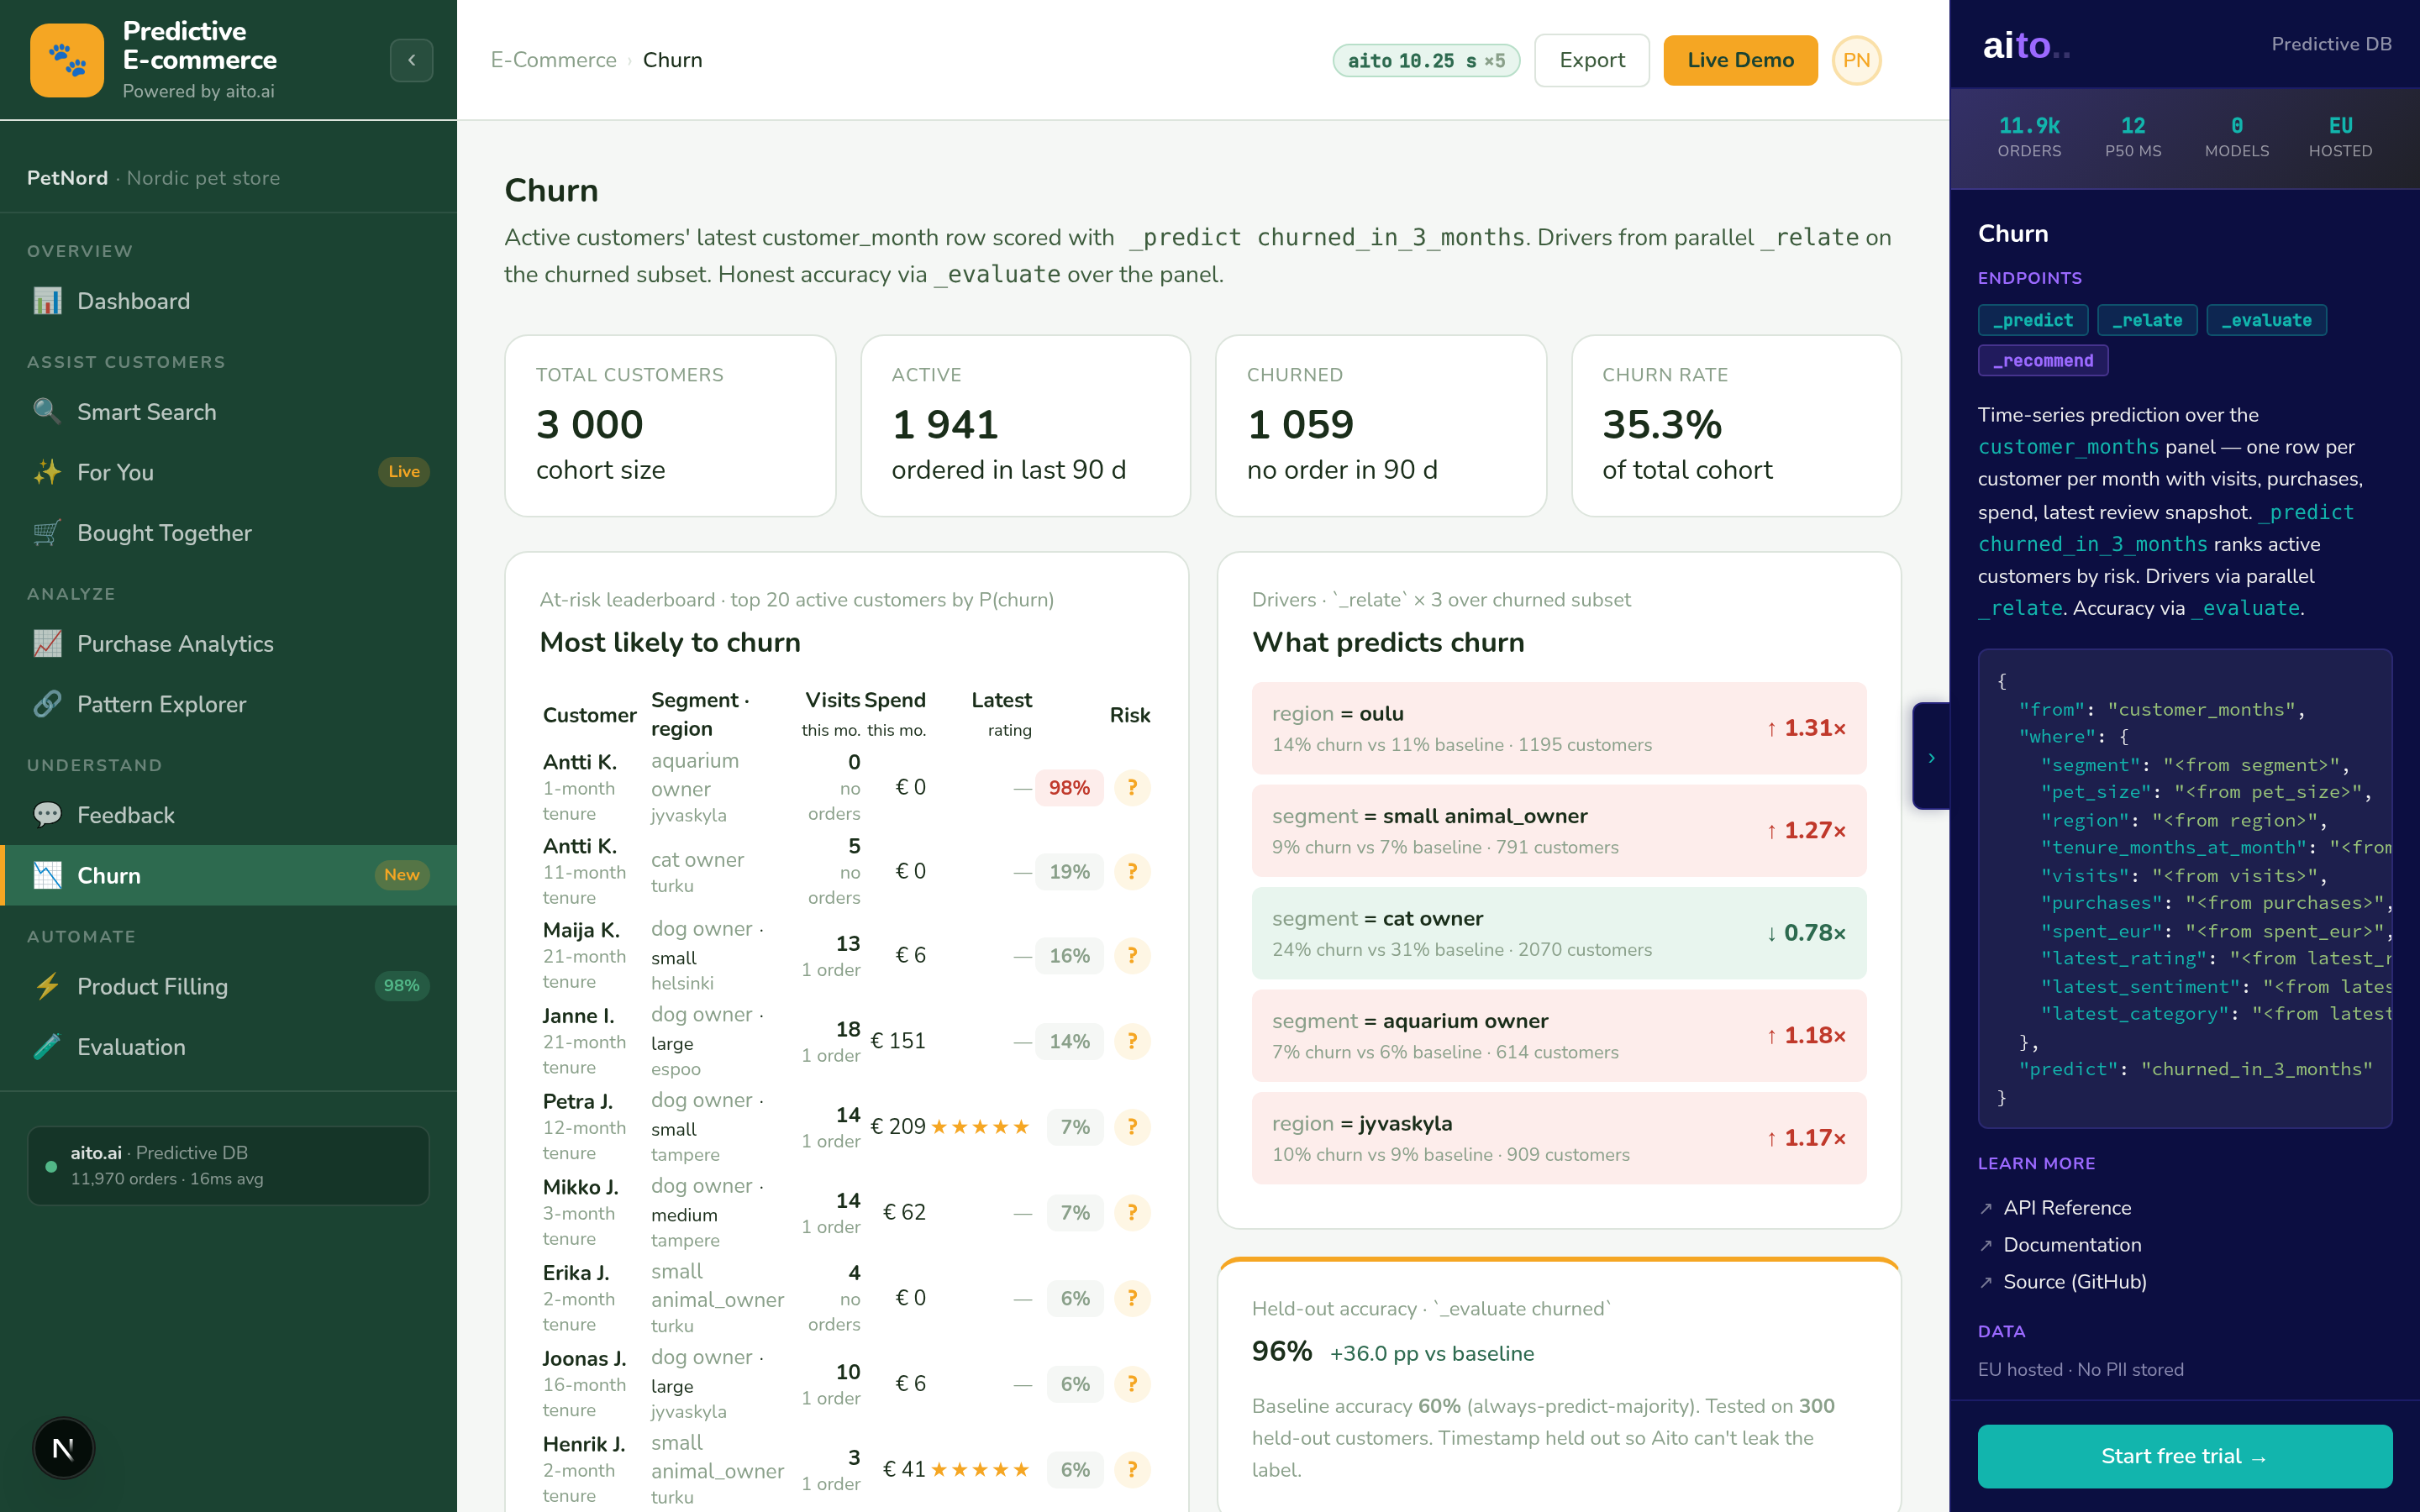Click the Dashboard bar chart icon
This screenshot has height=1512, width=2420.
pyautogui.click(x=47, y=301)
